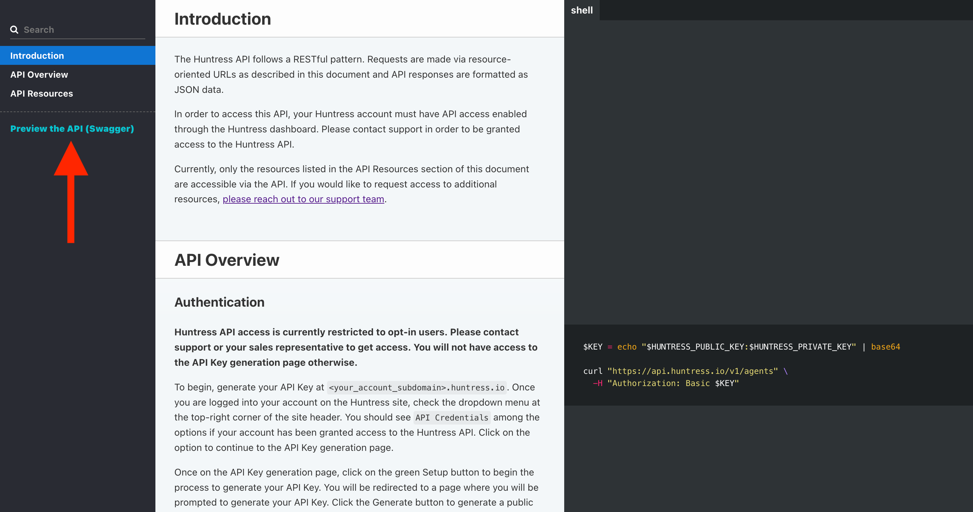Viewport: 973px width, 512px height.
Task: Select Introduction in the sidebar
Action: point(77,55)
